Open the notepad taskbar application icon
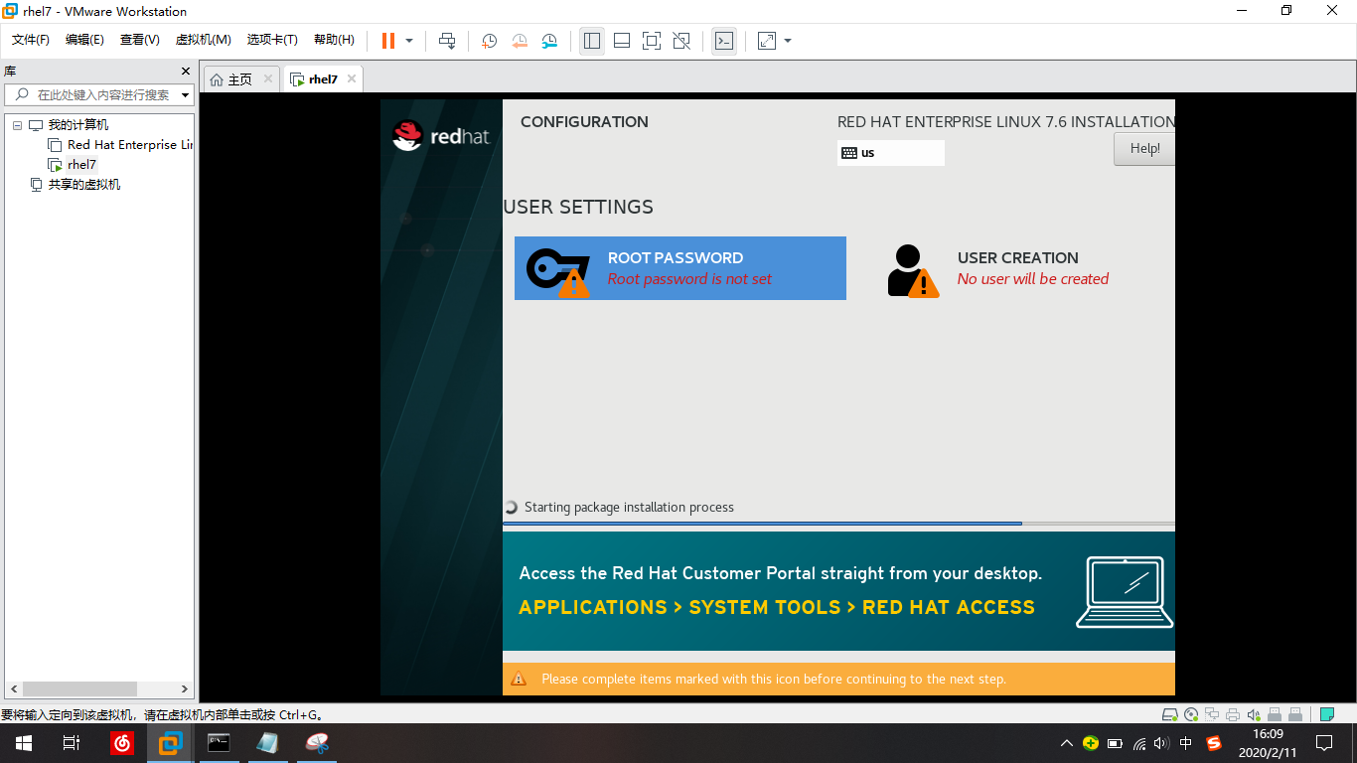Screen dimensions: 1357x763 (267, 743)
